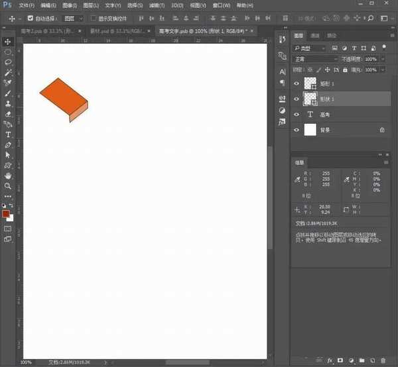Enable the 显示变换控件 checkbox
The width and height of the screenshot is (398, 367).
tap(93, 19)
